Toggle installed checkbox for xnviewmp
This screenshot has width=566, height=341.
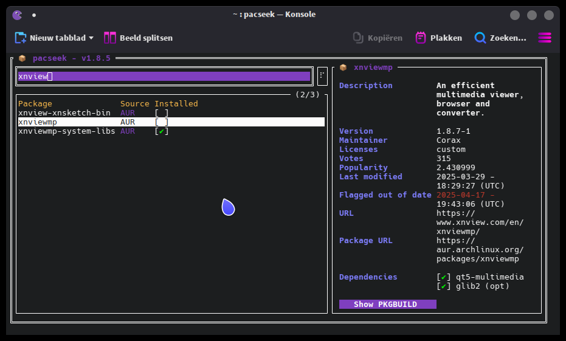click(161, 122)
